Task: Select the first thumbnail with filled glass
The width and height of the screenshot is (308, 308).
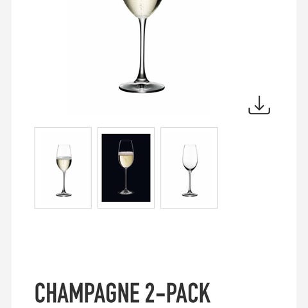Action: [63, 167]
